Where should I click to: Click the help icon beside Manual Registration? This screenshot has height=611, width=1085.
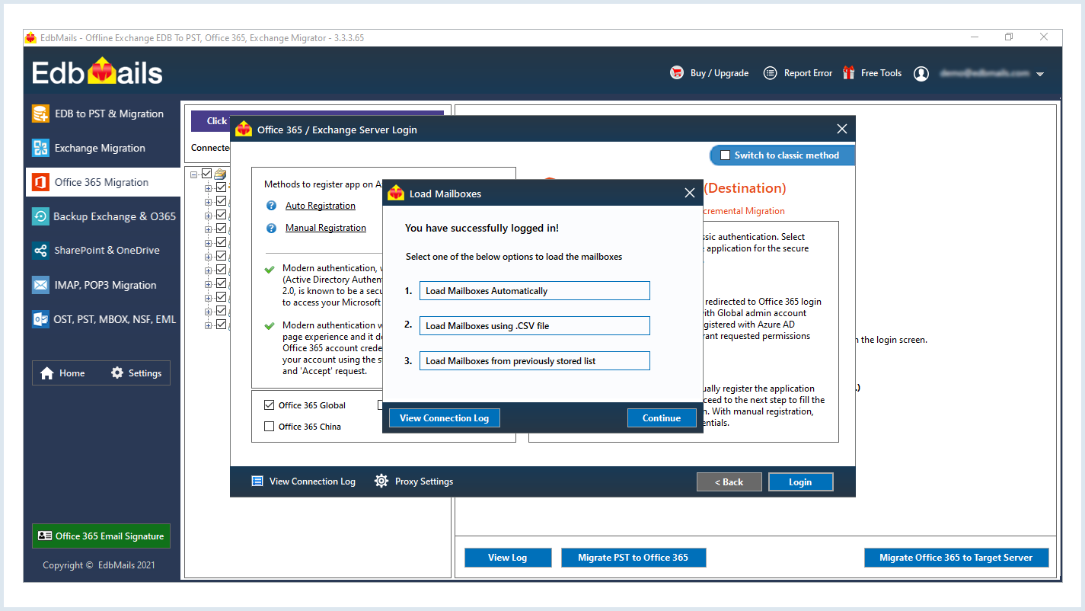click(x=271, y=228)
